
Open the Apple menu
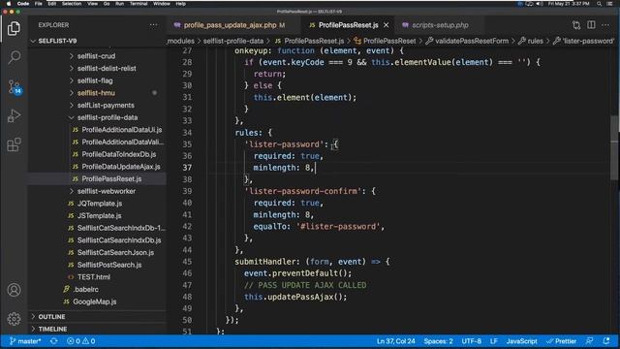click(9, 4)
